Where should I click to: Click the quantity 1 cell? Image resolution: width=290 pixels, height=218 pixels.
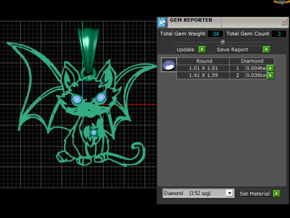click(x=237, y=68)
